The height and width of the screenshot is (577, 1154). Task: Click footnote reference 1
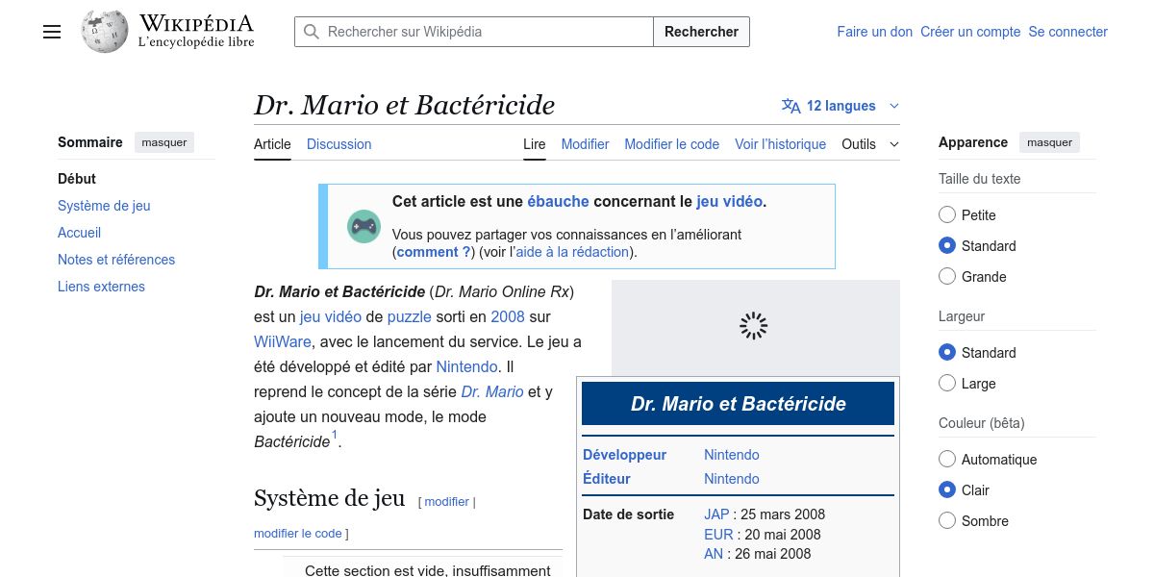335,437
